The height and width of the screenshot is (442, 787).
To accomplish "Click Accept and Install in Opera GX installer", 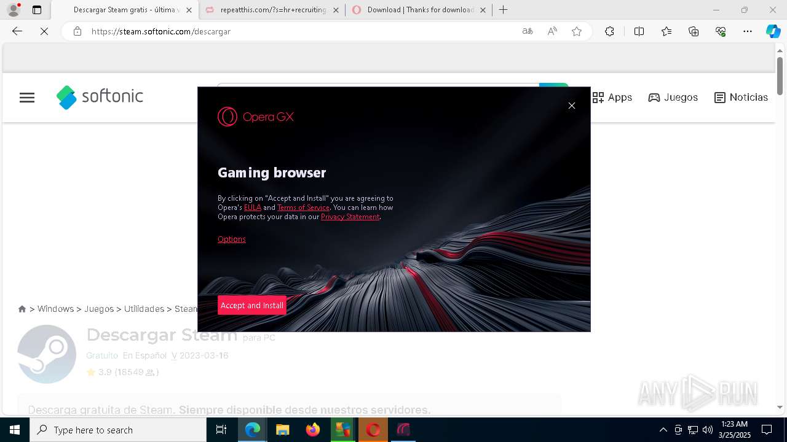I will (252, 305).
